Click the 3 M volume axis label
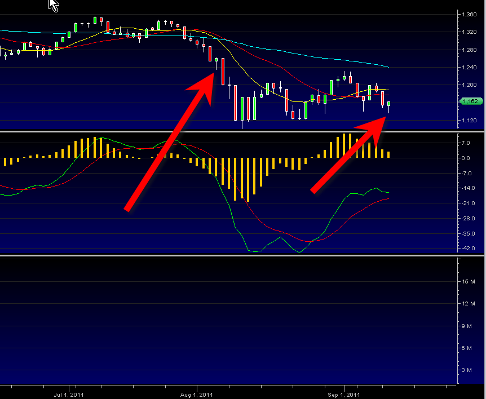Viewport: 486px width, 399px height. click(x=467, y=370)
